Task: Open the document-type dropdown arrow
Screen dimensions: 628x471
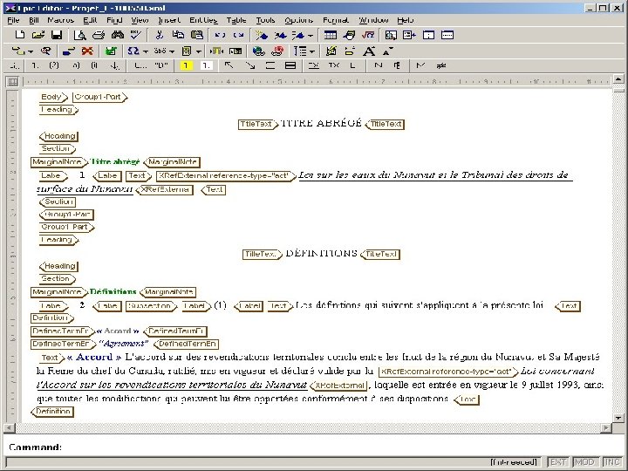Action: (x=198, y=51)
